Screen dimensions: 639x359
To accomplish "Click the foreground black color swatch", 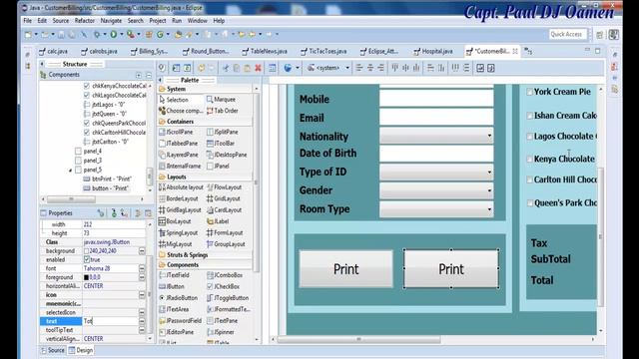I will (x=86, y=277).
